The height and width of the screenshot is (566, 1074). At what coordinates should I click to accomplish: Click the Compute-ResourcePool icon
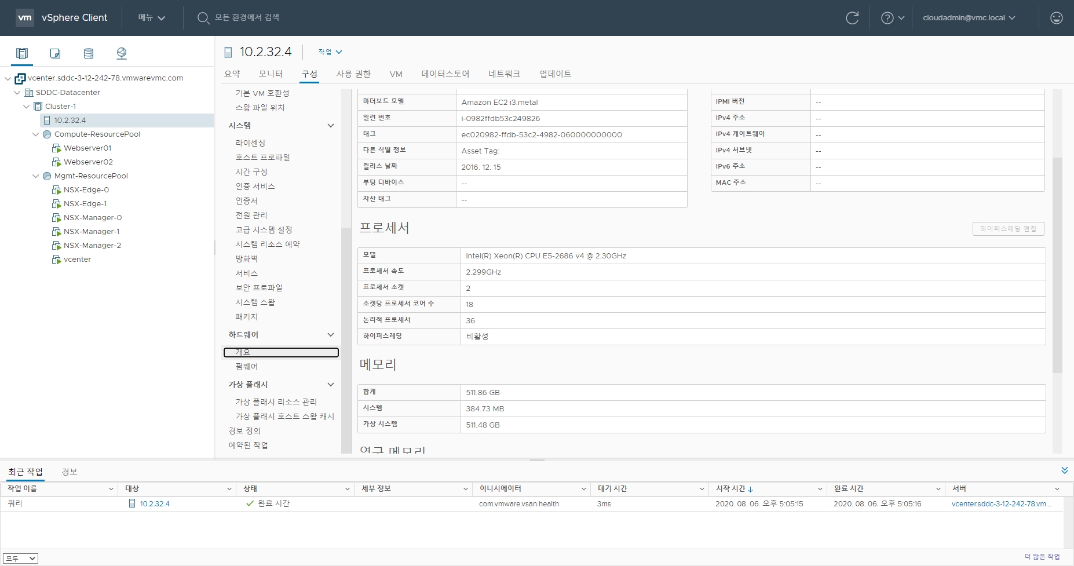tap(47, 134)
